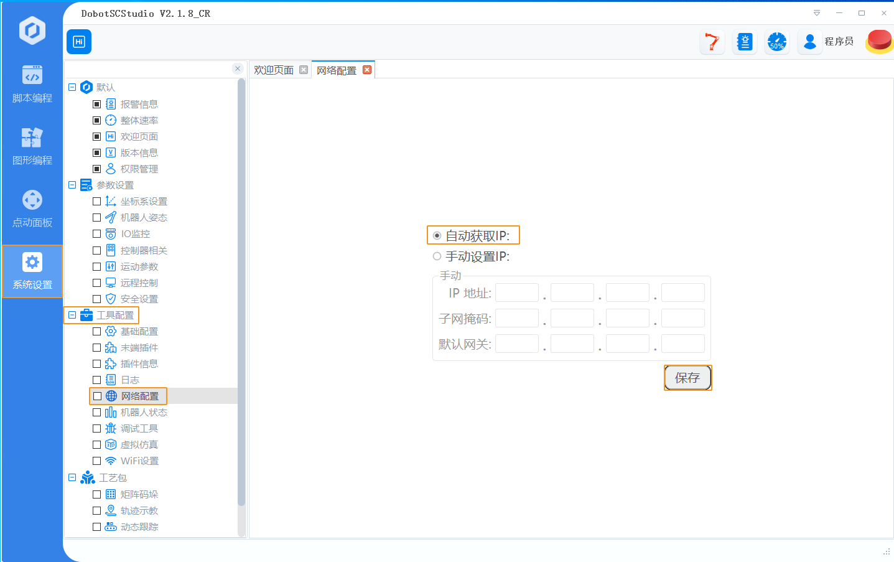Image resolution: width=894 pixels, height=562 pixels.
Task: Click the IO监控 monitor icon
Action: click(111, 233)
